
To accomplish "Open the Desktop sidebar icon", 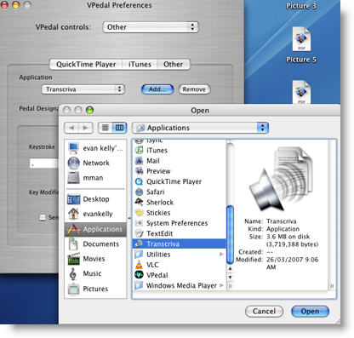I will [74, 199].
